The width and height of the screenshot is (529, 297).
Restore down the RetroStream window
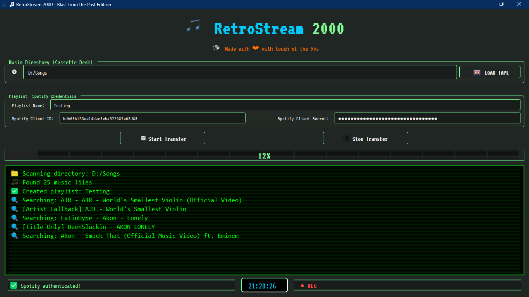pos(502,4)
